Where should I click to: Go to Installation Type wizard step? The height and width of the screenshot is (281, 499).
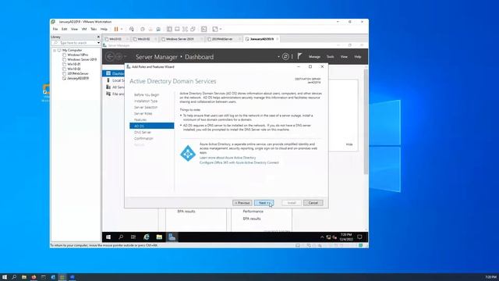(146, 101)
